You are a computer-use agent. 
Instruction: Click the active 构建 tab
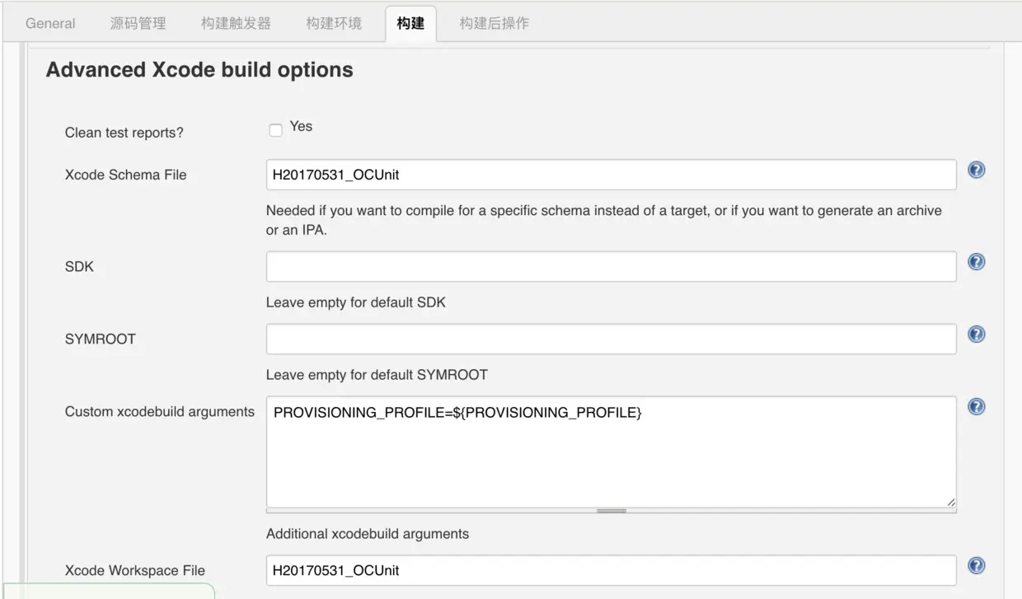(410, 23)
